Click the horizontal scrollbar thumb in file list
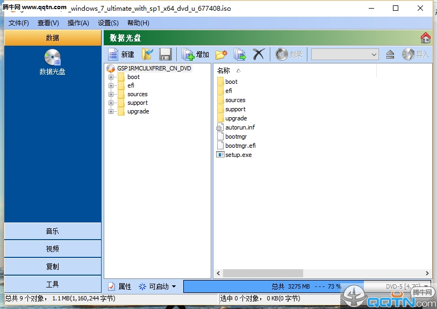 (263, 273)
